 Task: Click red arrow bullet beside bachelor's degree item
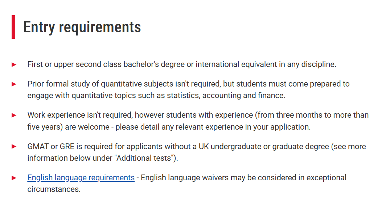14,64
